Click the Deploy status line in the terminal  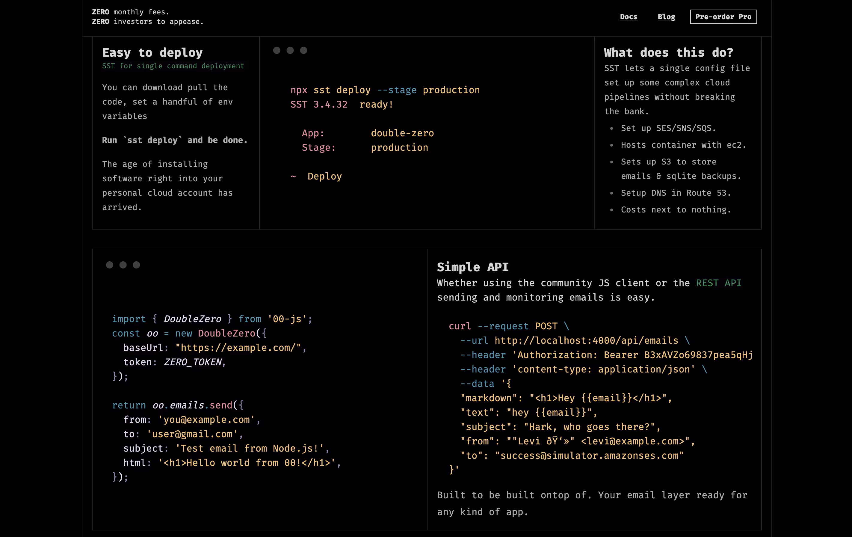tap(316, 176)
